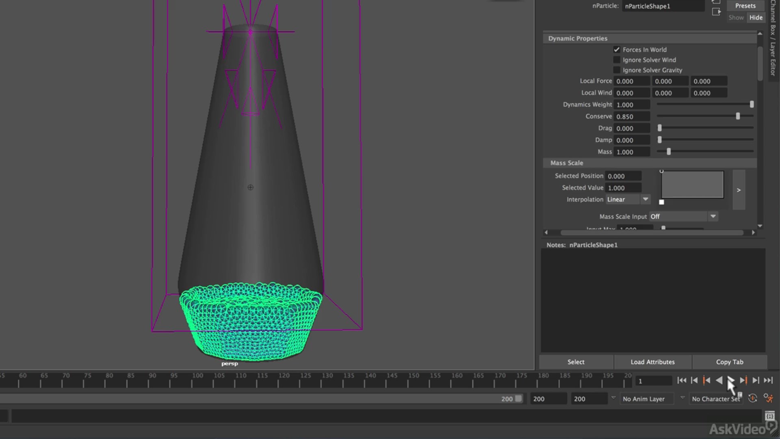This screenshot has height=439, width=780.
Task: Collapse the Dynamic Properties section
Action: coord(578,39)
